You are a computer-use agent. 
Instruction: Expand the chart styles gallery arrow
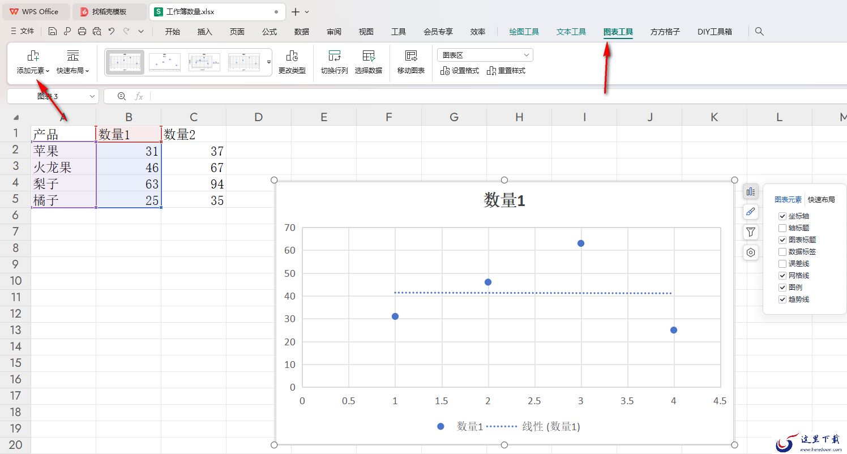269,62
